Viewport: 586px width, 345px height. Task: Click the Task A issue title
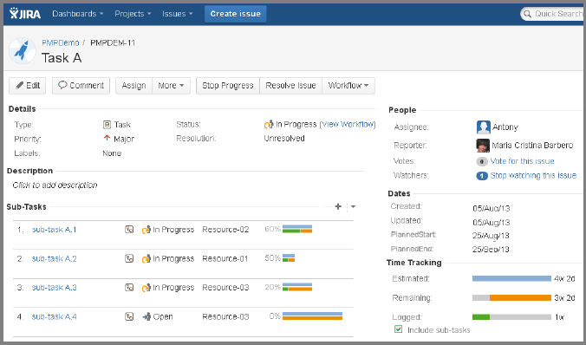62,58
